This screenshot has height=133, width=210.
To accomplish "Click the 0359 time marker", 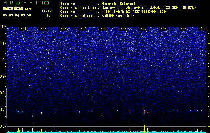I will tap(182, 29).
